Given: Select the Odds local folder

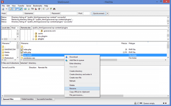Looking at the screenshot, I should tap(7, 55).
